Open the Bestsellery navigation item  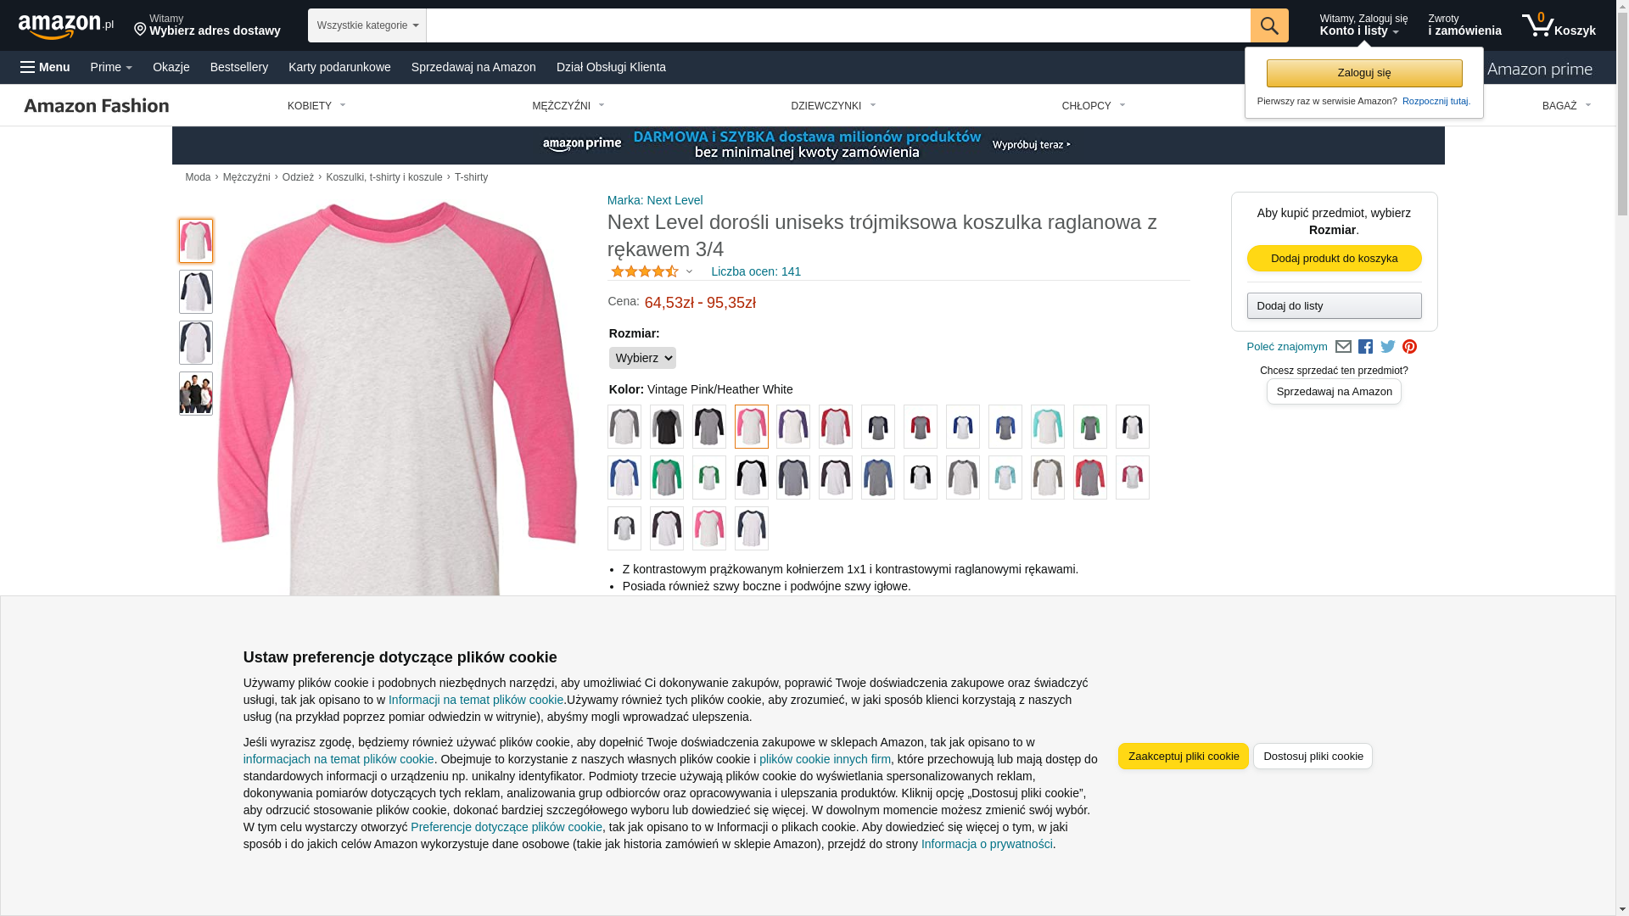click(239, 67)
